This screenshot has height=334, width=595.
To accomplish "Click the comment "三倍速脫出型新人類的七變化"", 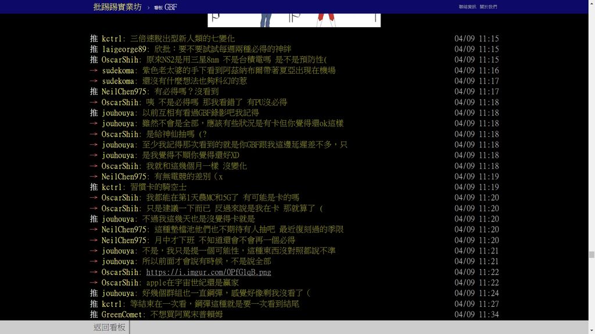I will coord(182,39).
